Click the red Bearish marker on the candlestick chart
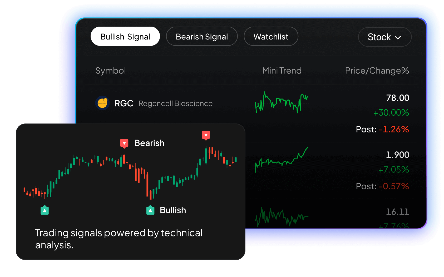This screenshot has height=277, width=444. point(124,143)
